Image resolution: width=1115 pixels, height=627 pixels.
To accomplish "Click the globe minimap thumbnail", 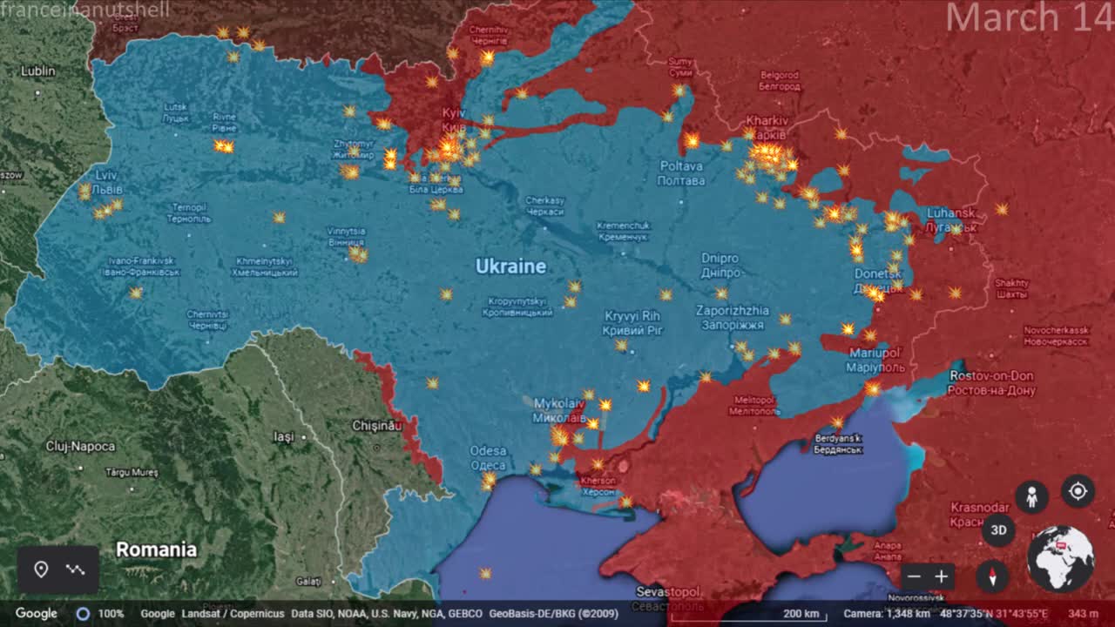I will pos(1061,558).
